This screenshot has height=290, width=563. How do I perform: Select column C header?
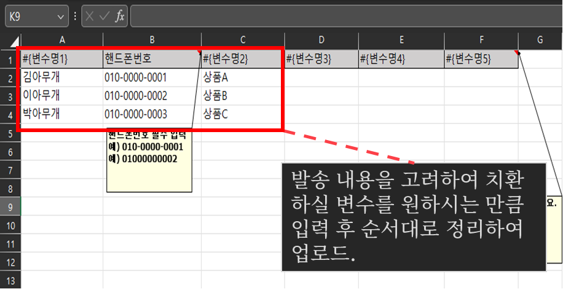[x=243, y=40]
